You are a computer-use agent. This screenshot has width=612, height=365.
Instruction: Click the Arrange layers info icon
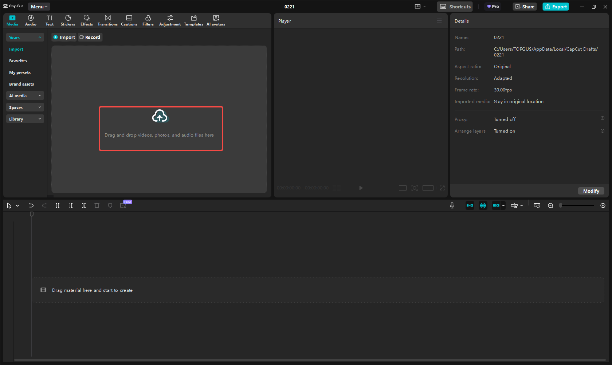pyautogui.click(x=603, y=131)
